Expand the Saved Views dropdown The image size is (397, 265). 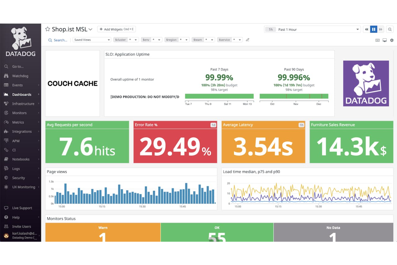92,39
